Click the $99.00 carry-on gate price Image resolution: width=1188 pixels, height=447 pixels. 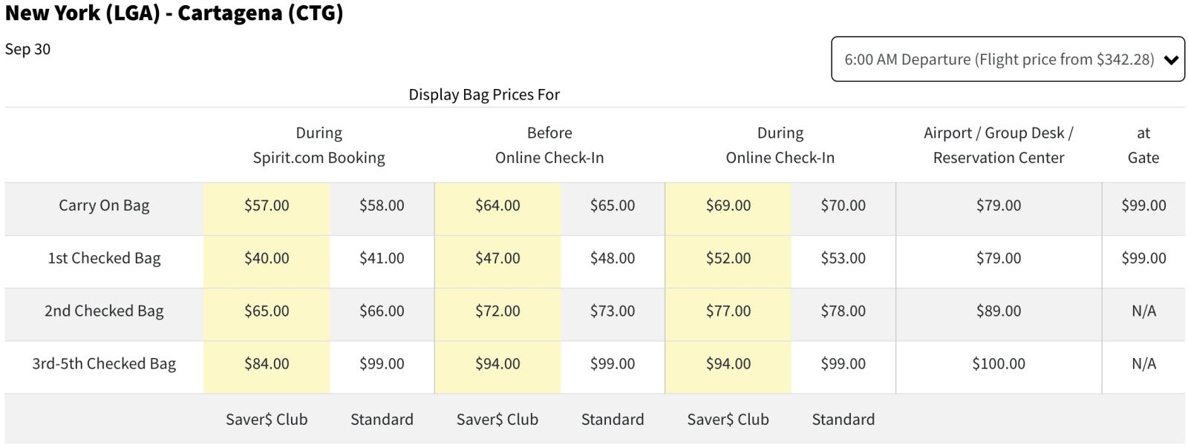tap(1143, 205)
